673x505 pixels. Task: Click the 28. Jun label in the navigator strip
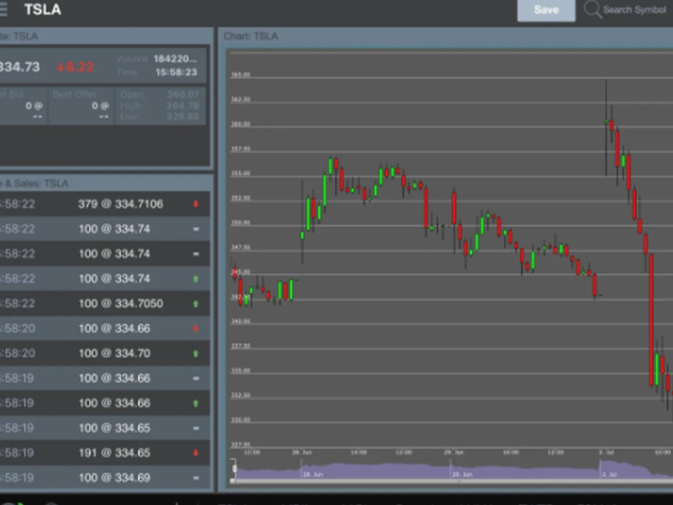[x=313, y=475]
